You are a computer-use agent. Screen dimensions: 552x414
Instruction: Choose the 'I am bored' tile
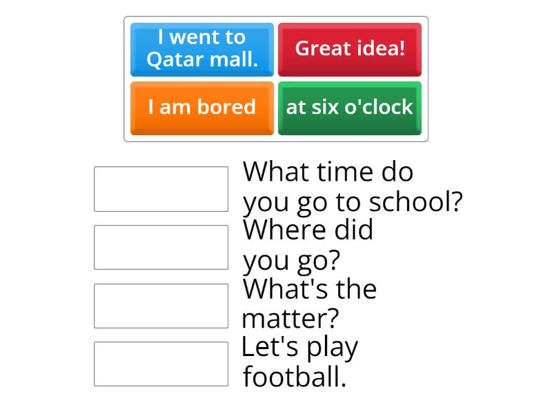pos(202,108)
